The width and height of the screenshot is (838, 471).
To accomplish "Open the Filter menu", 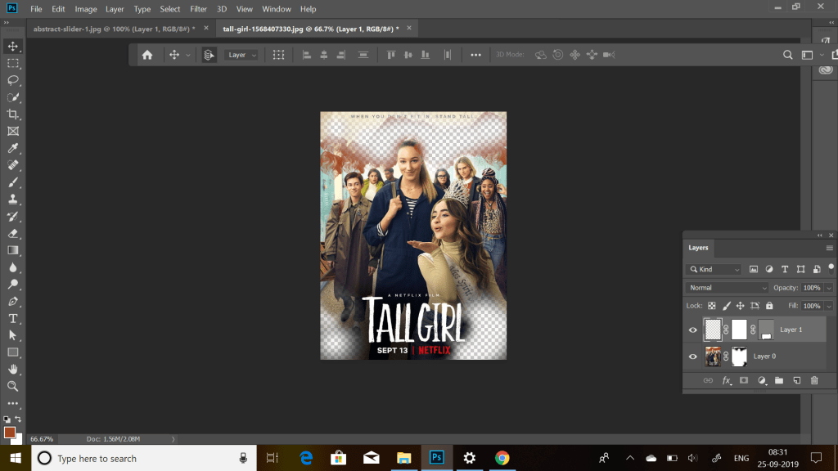I will [x=198, y=9].
